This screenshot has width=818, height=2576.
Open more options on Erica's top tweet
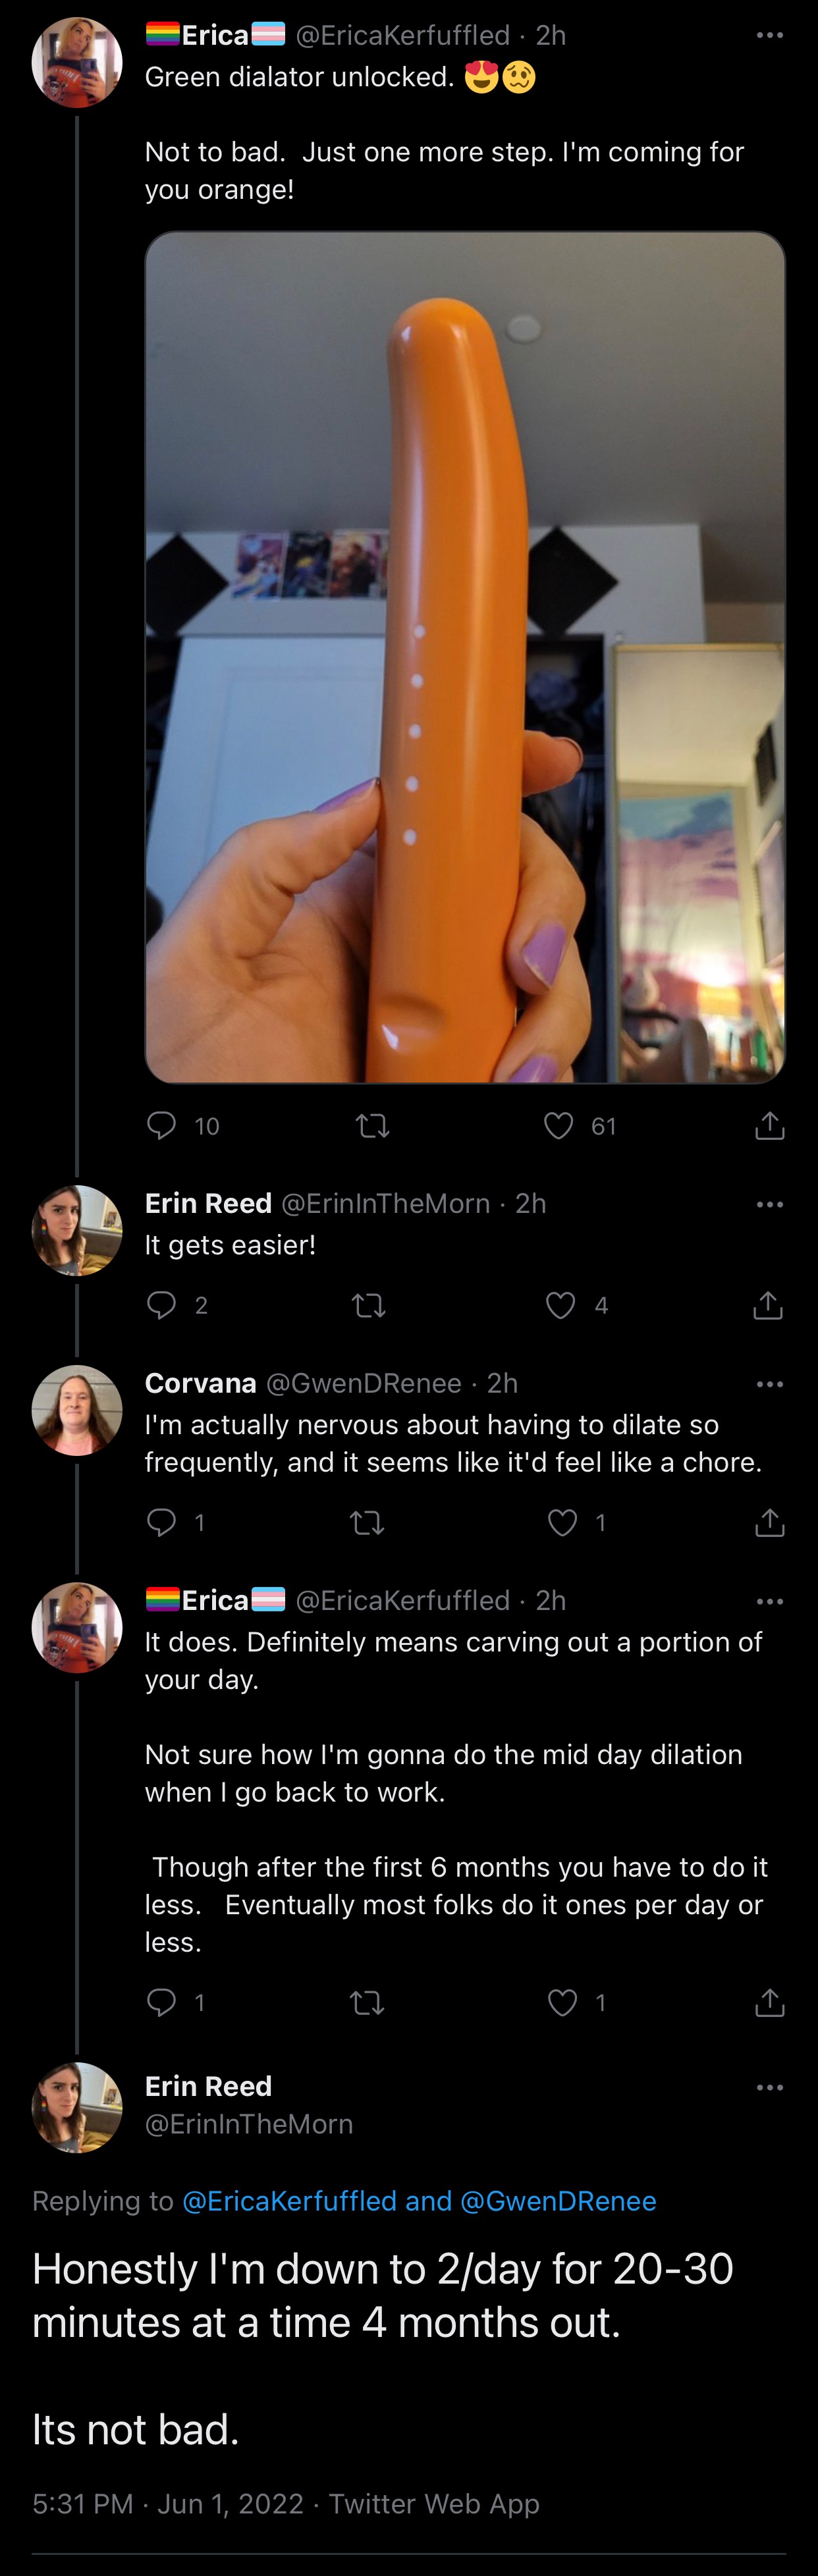tap(769, 36)
